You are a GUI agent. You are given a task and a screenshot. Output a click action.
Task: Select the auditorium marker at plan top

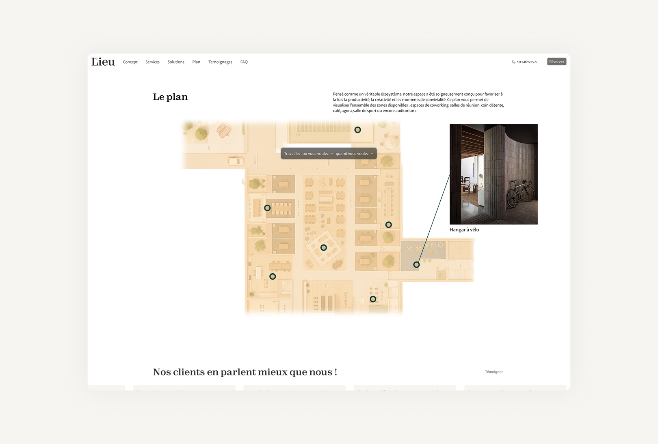click(x=357, y=130)
